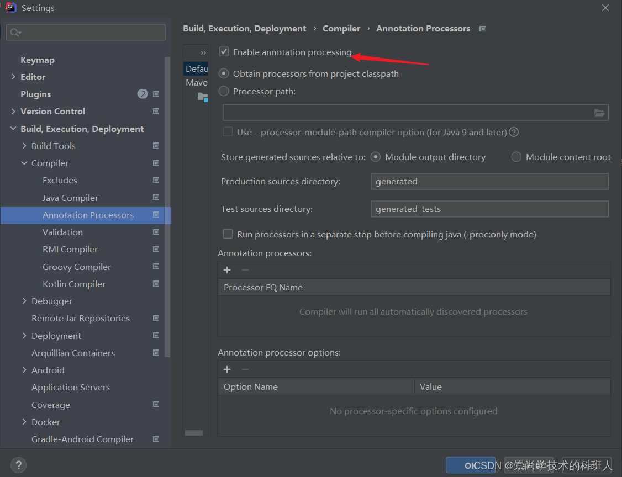Screen dimensions: 622x477
Task: Expand the Android node
Action: (x=24, y=370)
